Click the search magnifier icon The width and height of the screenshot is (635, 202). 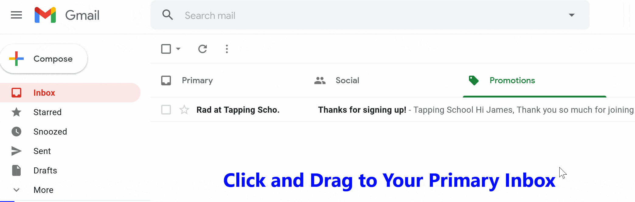click(168, 15)
